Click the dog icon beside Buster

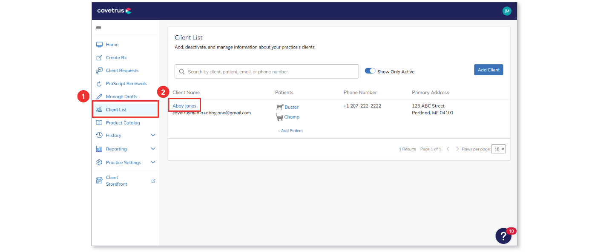coord(280,107)
